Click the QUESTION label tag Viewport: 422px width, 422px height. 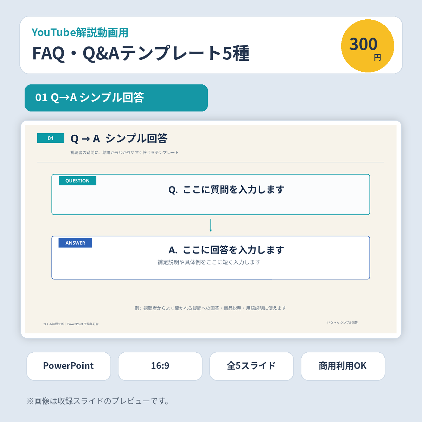pyautogui.click(x=77, y=181)
